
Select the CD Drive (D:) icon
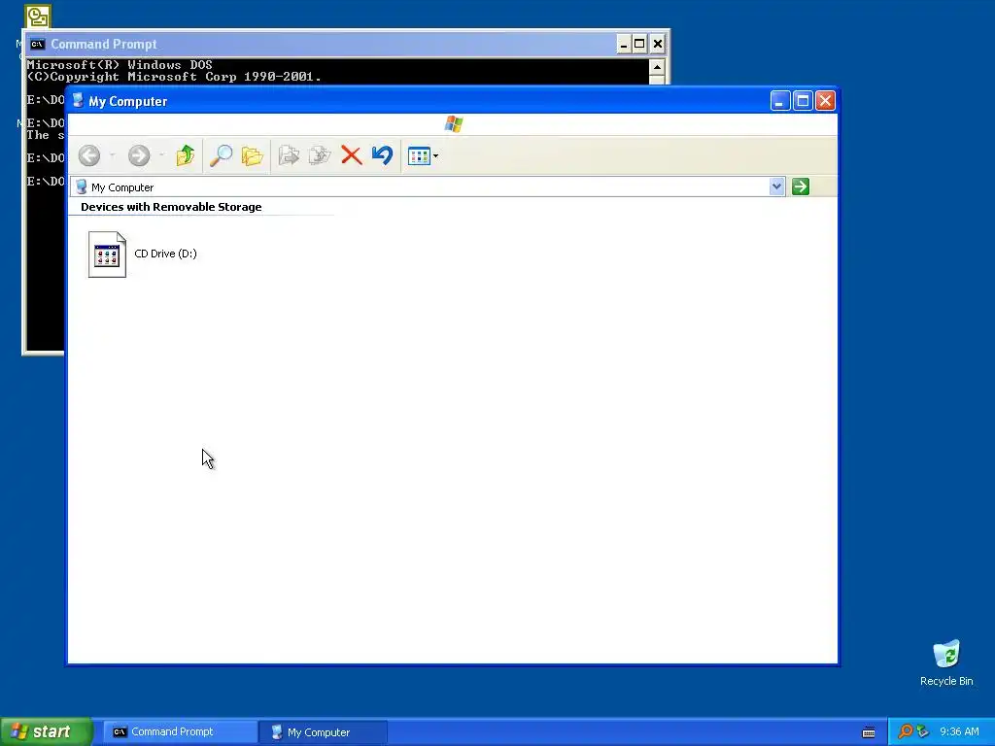click(107, 254)
